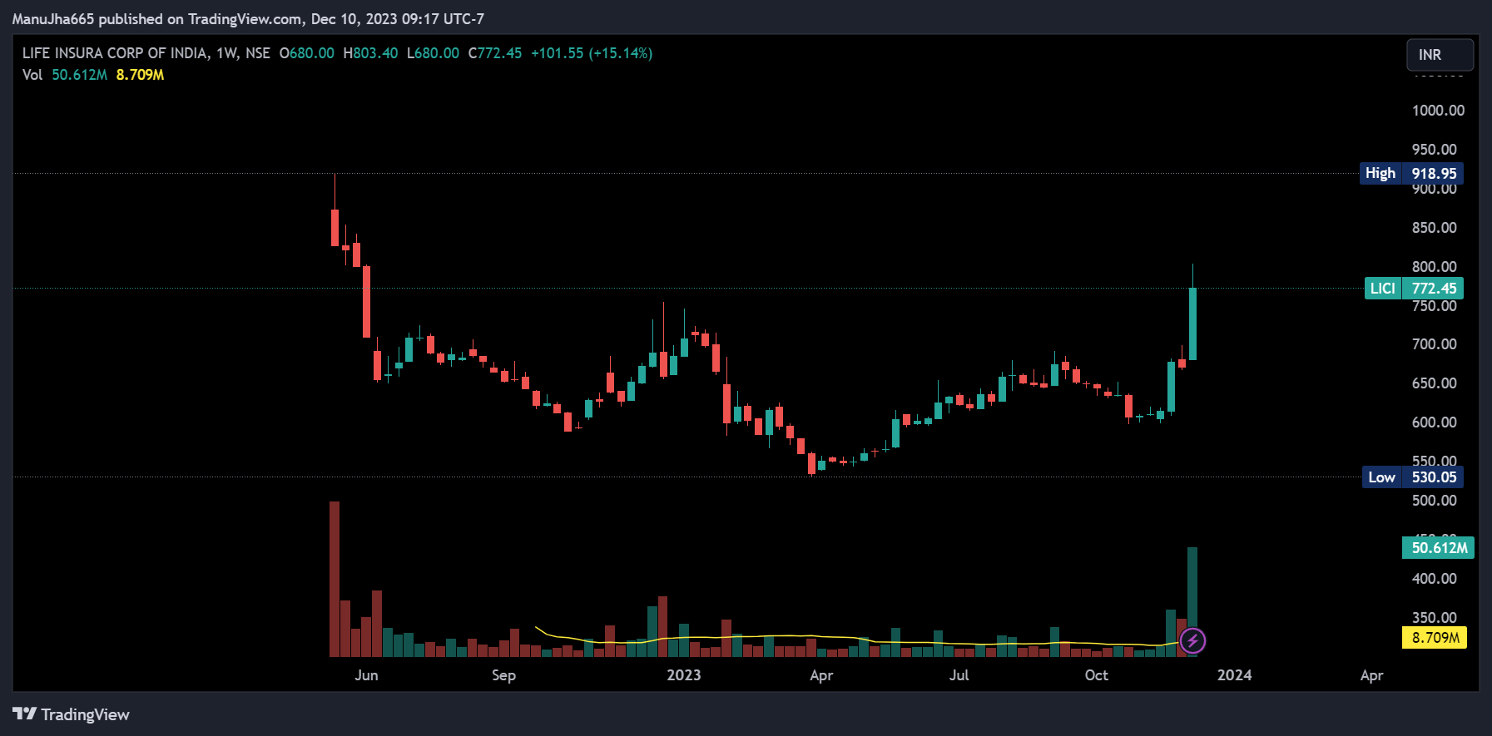Screen dimensions: 1492x736
Task: Click the LICI 772.45 price label
Action: [x=1414, y=289]
